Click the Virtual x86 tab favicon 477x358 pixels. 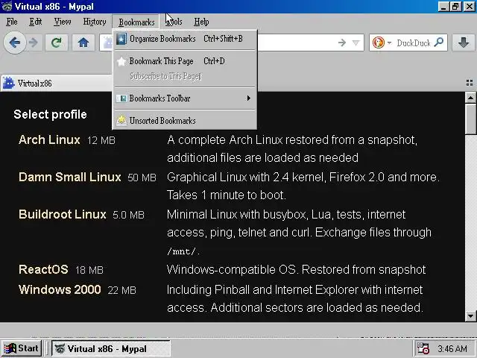click(x=8, y=83)
